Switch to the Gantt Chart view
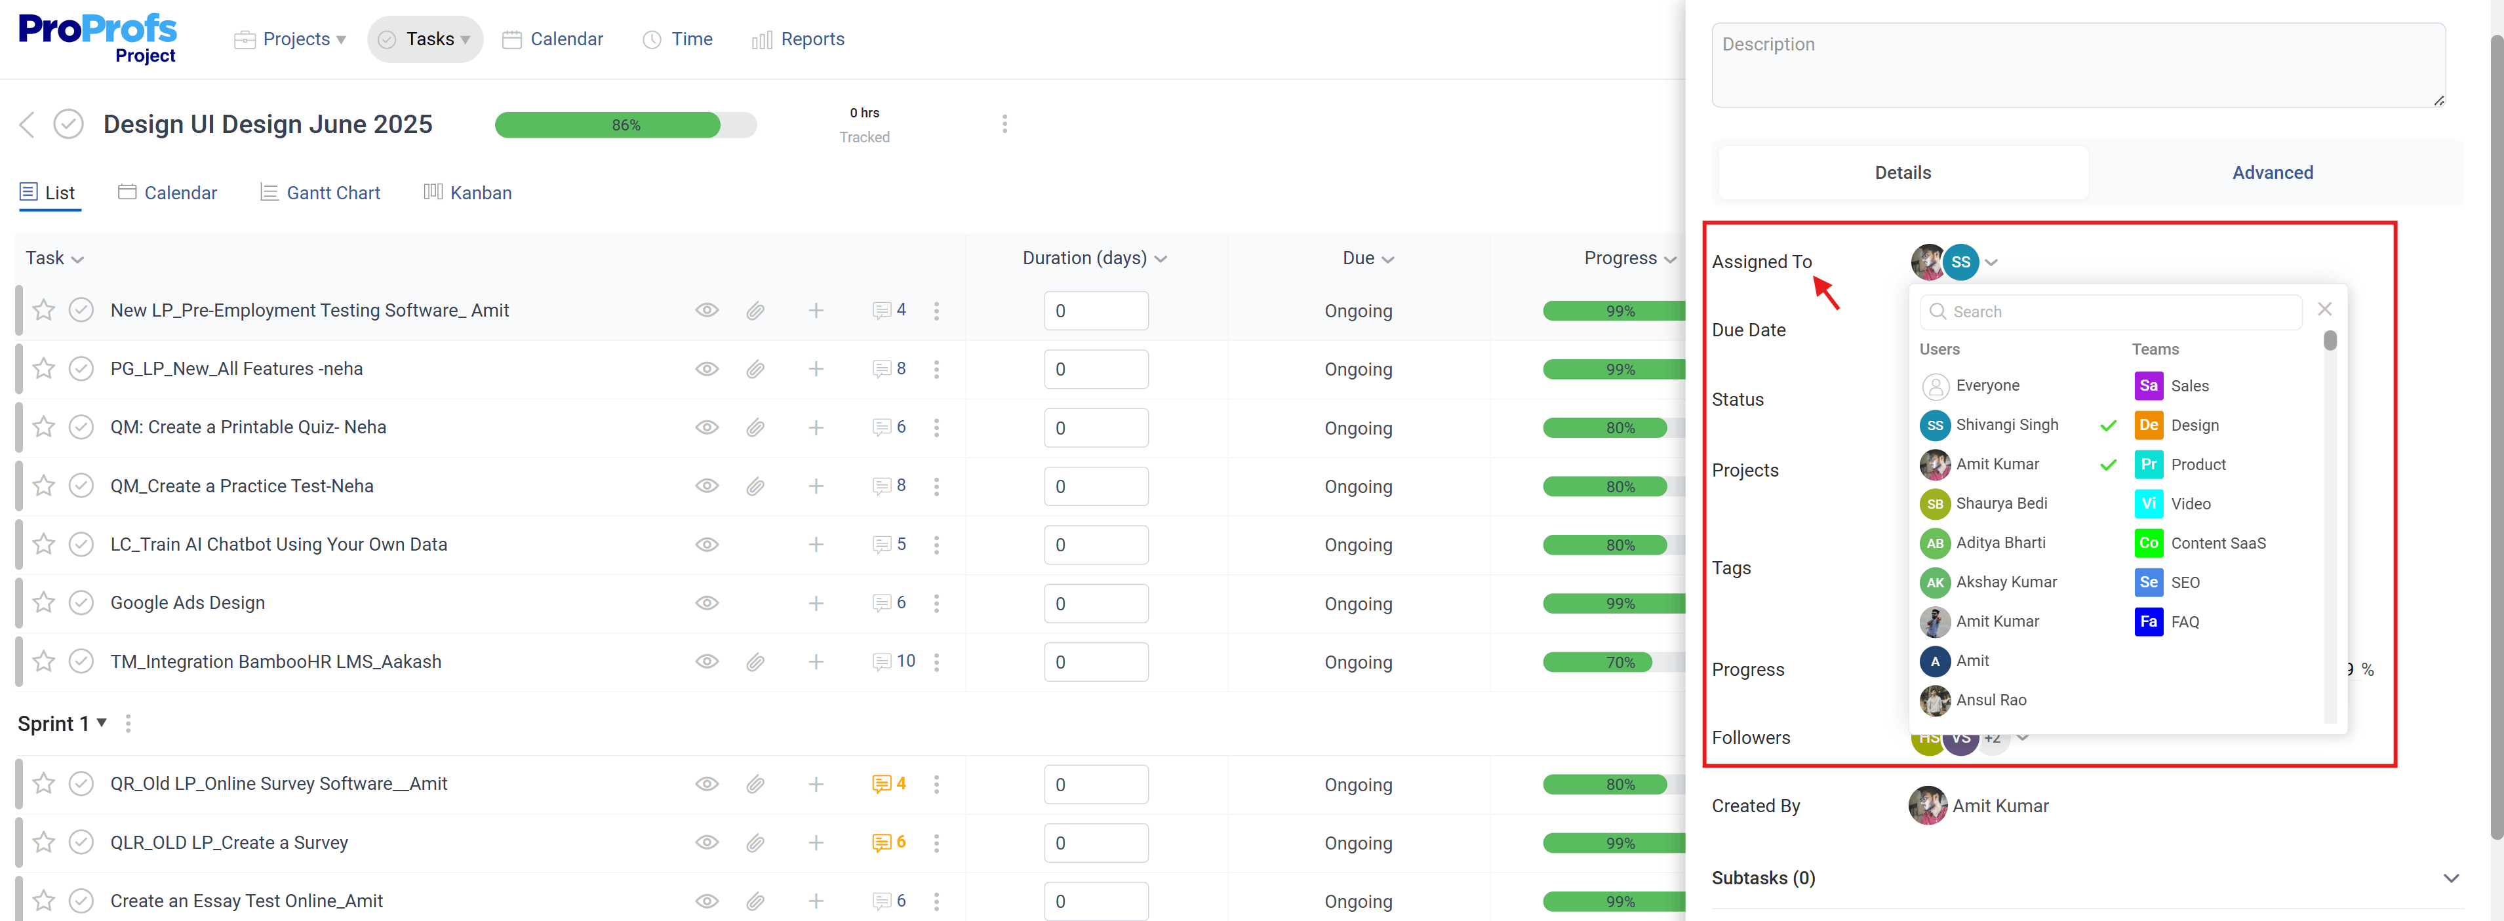The image size is (2504, 921). [320, 192]
